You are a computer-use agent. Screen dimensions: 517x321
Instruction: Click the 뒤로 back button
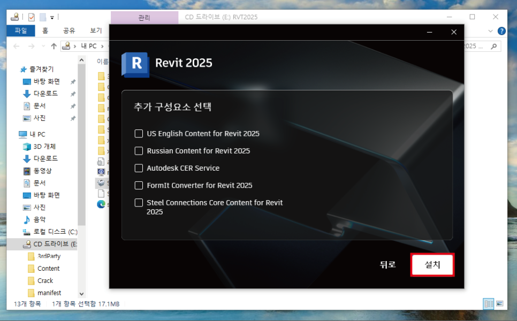[387, 265]
